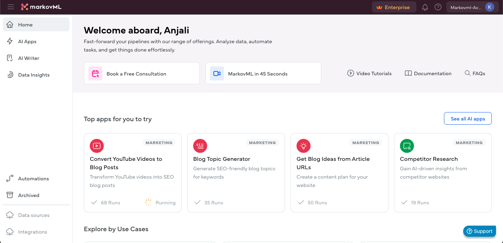Open Integrations in sidebar
This screenshot has width=503, height=243.
[x=36, y=232]
